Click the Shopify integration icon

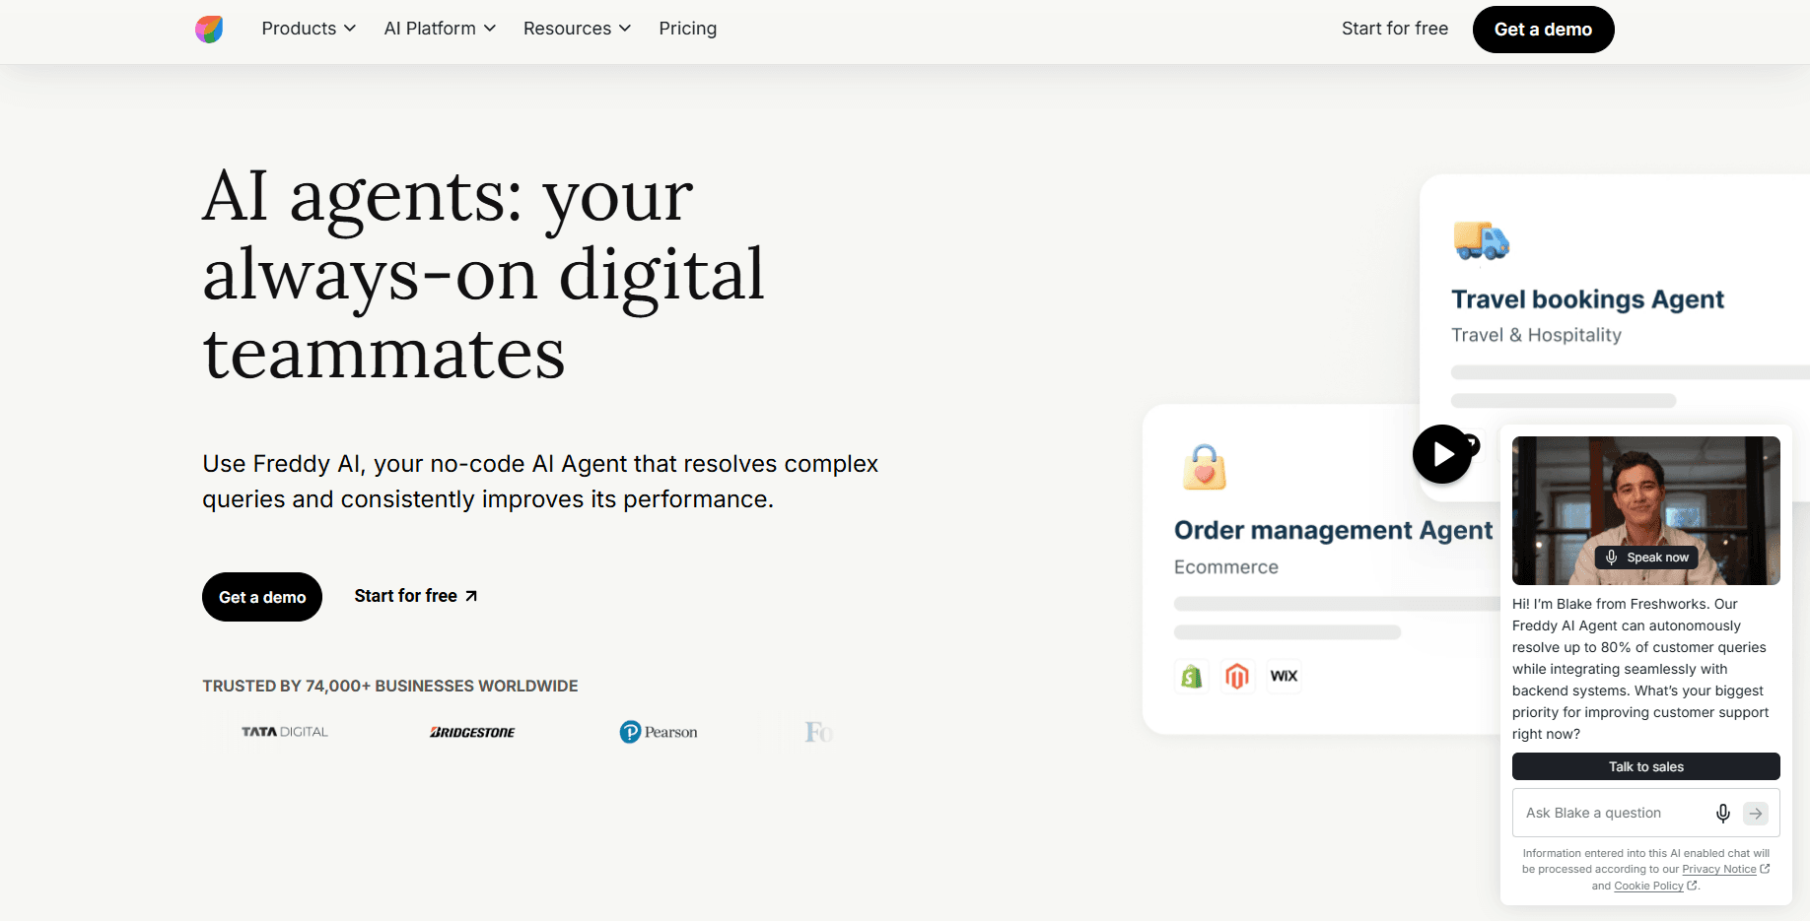[x=1192, y=676]
